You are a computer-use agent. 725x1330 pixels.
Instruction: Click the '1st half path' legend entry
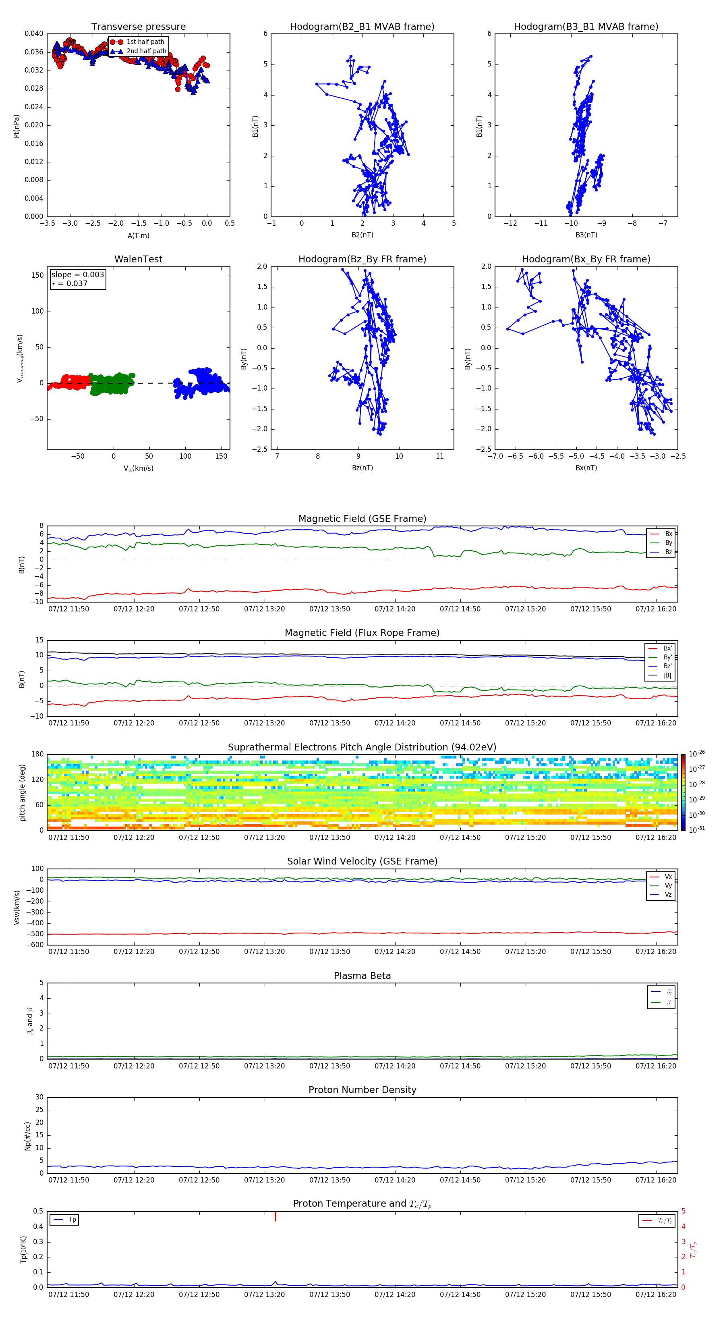coord(138,42)
